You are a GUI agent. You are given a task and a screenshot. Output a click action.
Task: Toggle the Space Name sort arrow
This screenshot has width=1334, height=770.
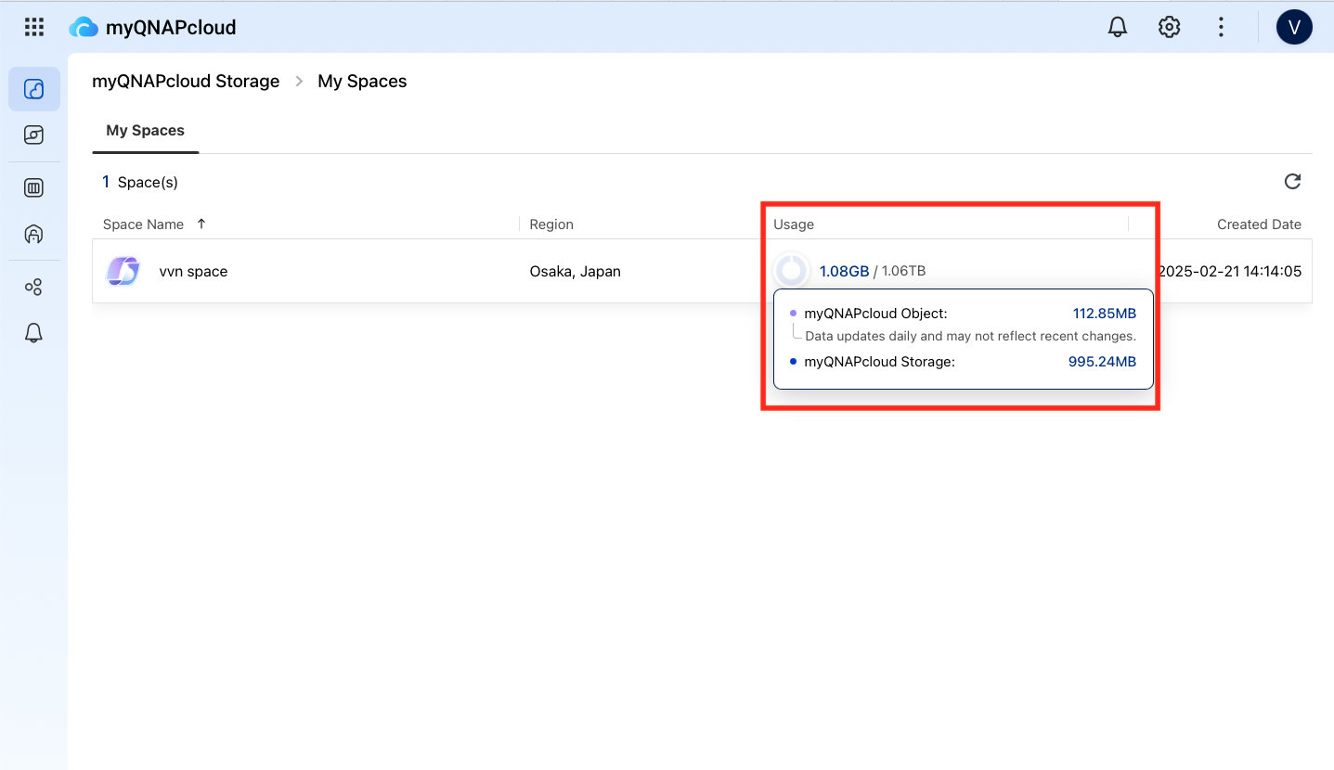[201, 224]
